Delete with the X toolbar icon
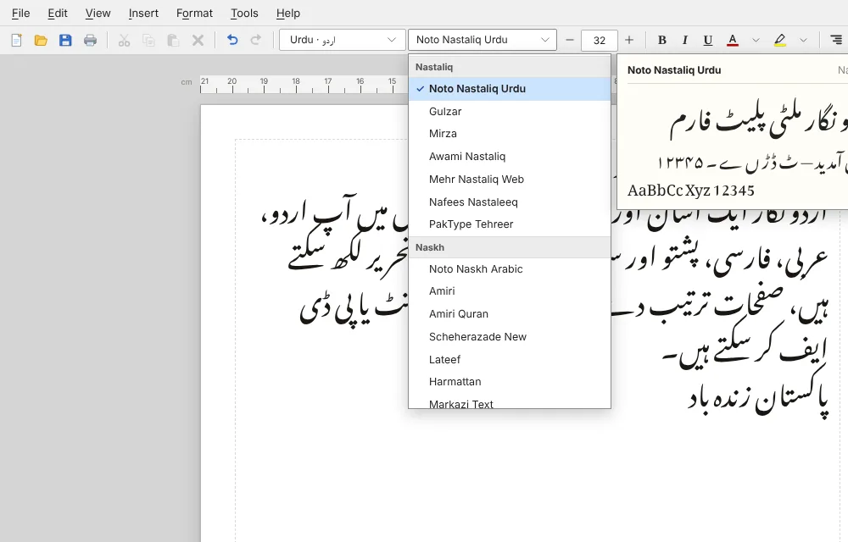This screenshot has height=542, width=848. 198,40
